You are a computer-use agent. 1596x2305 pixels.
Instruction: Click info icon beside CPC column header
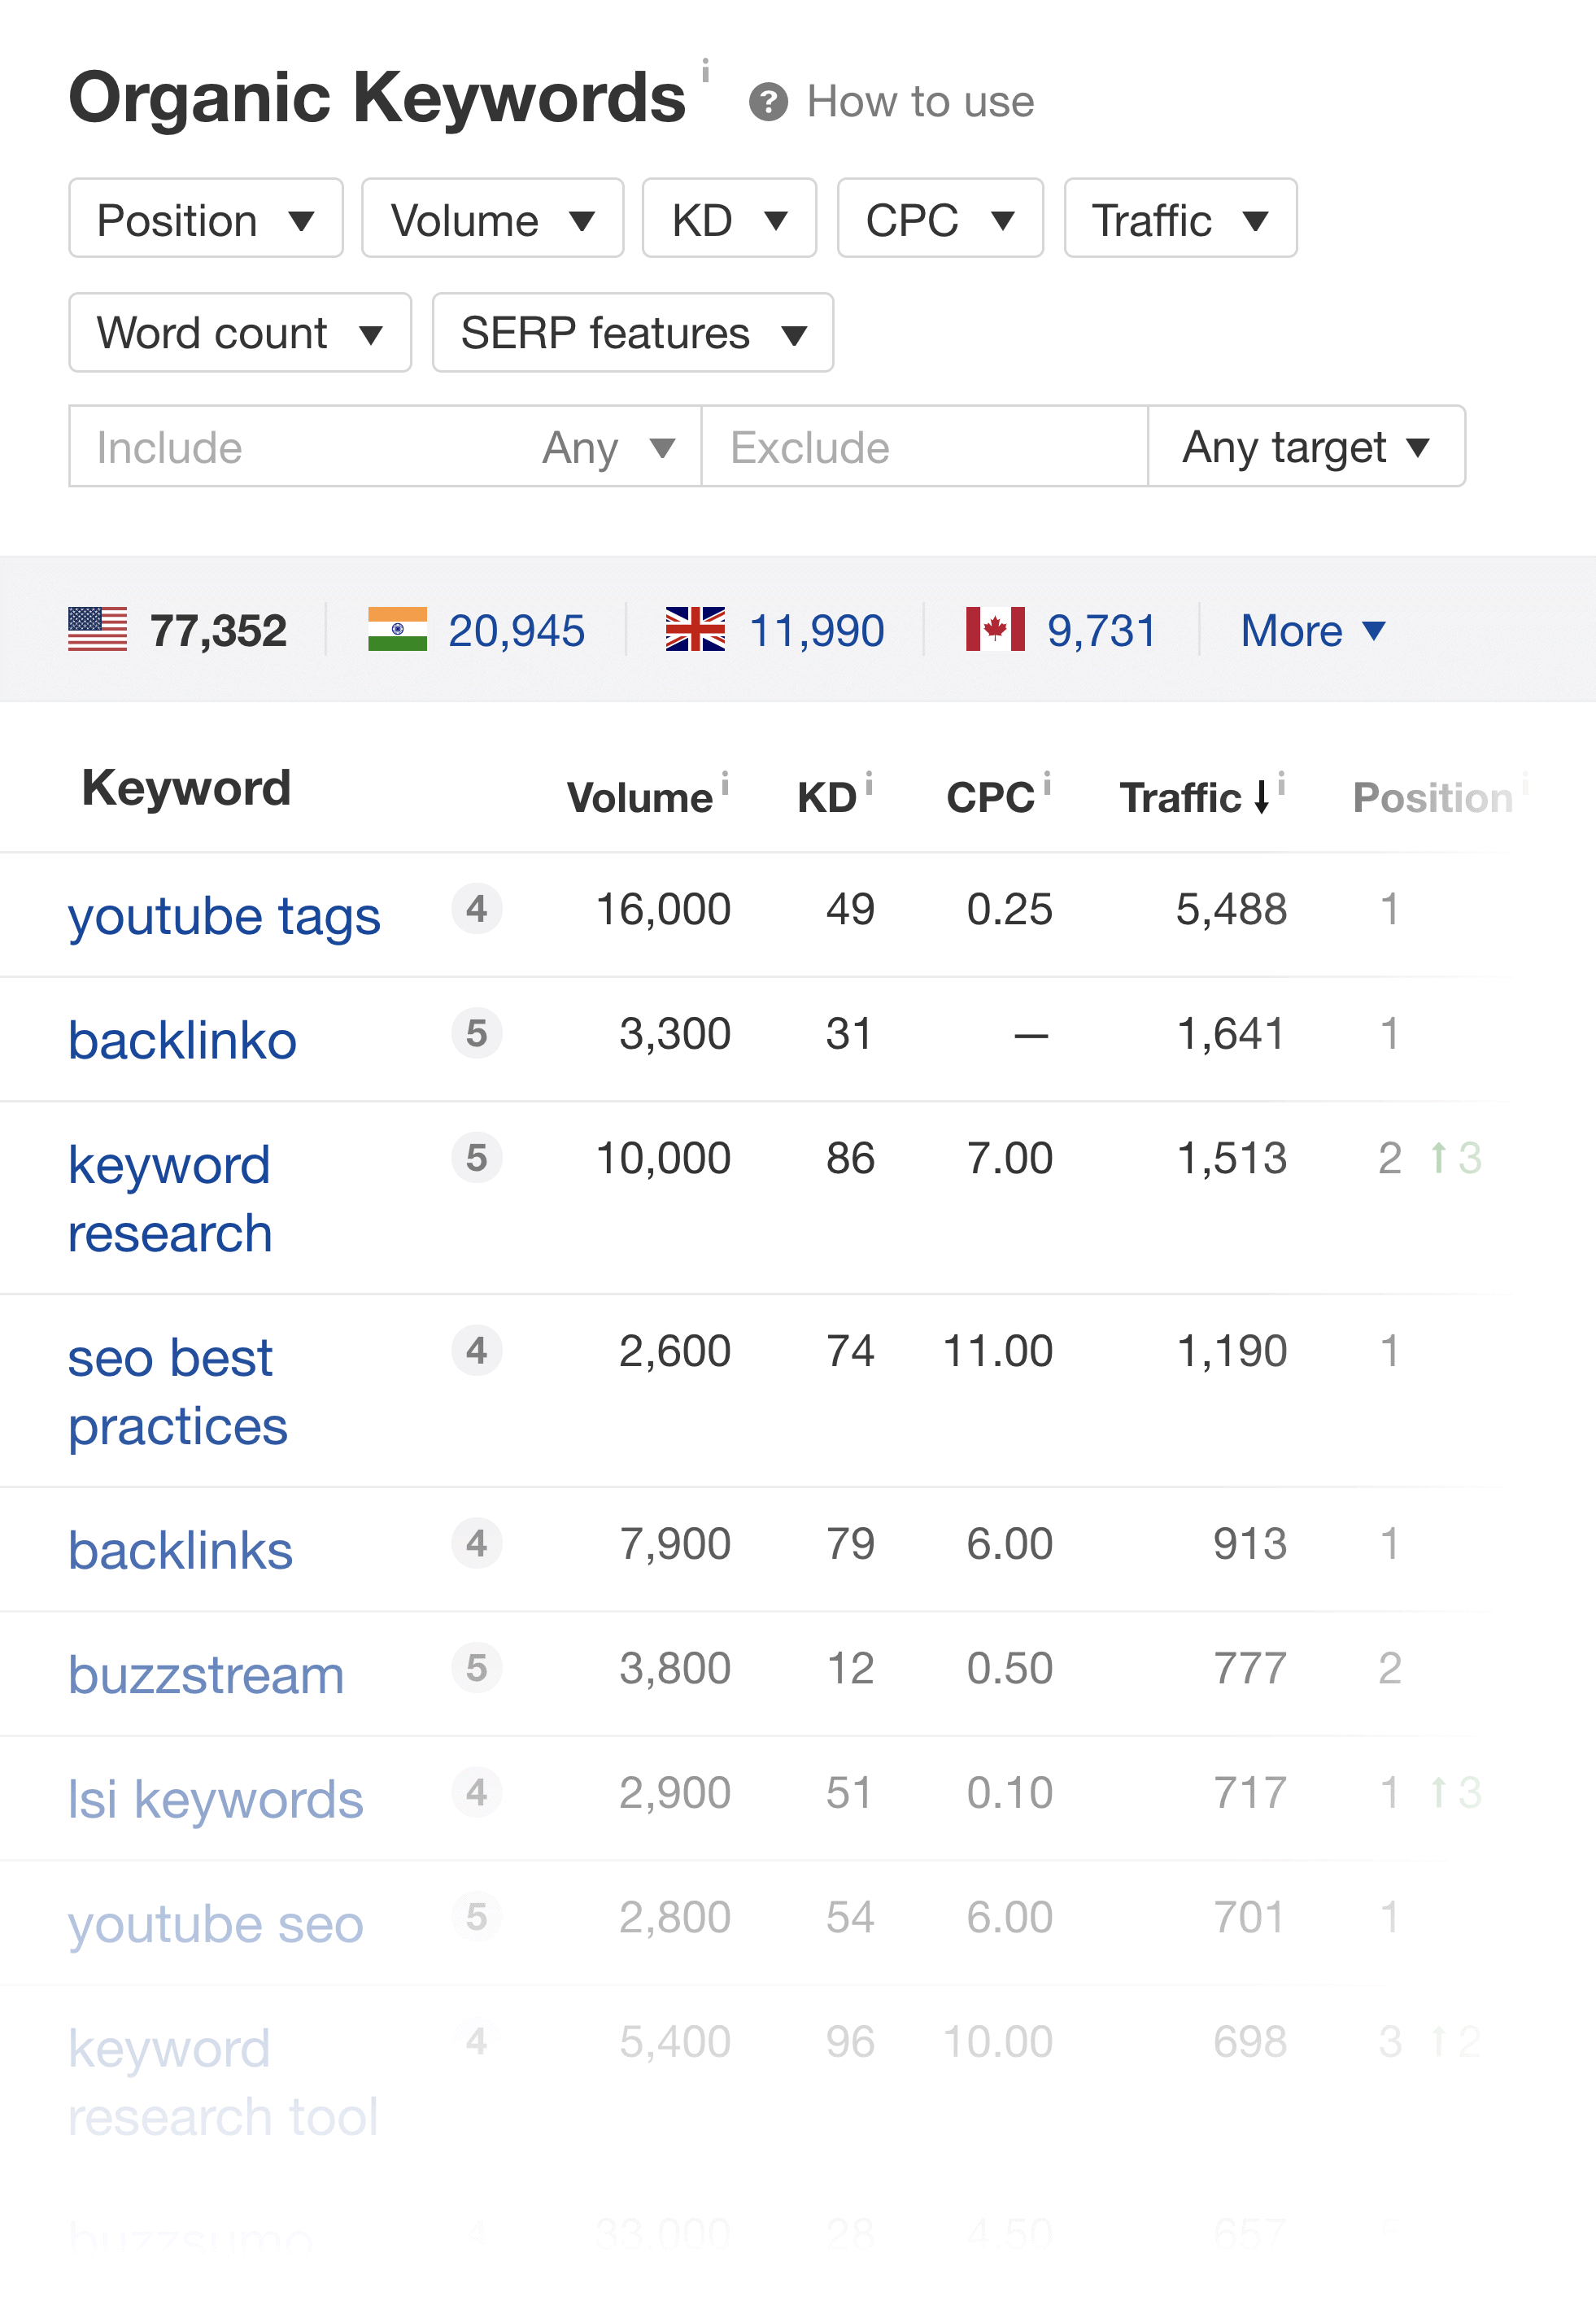click(x=1047, y=783)
